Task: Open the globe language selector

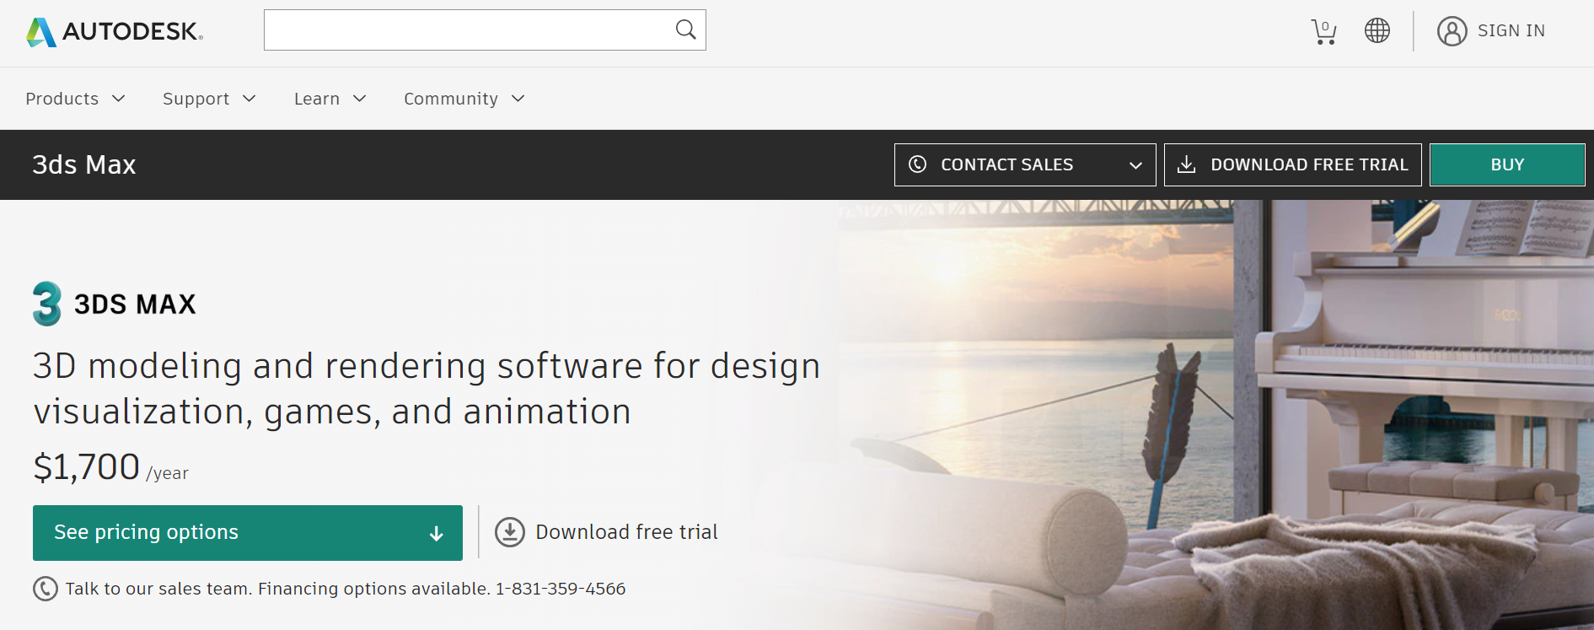Action: [x=1377, y=30]
